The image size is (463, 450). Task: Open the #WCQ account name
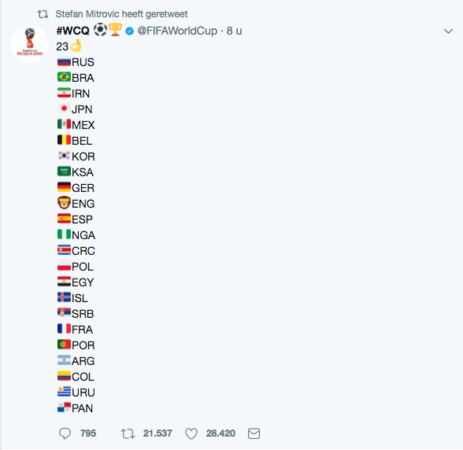(72, 31)
